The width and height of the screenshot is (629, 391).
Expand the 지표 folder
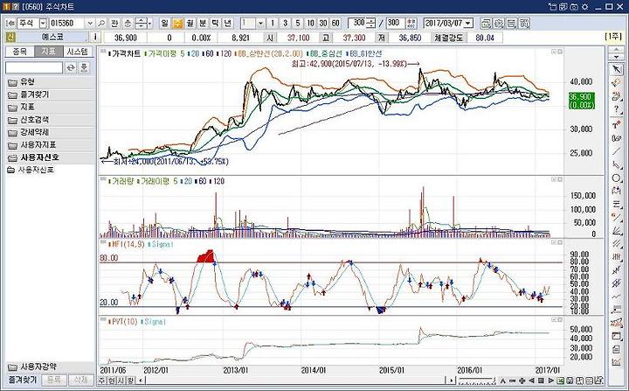[x=50, y=107]
